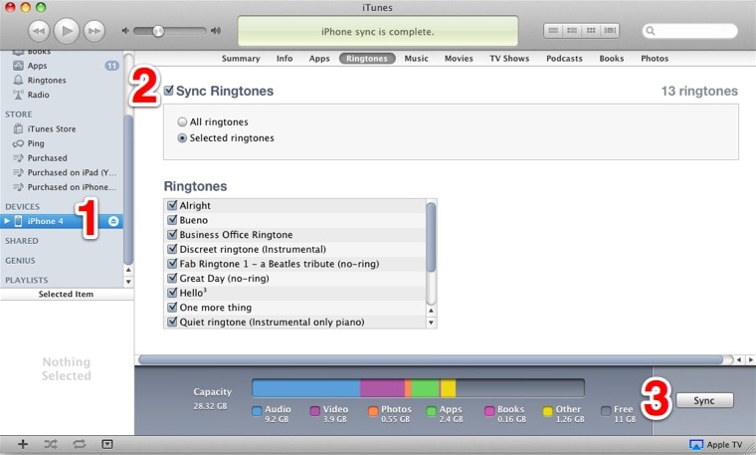Image resolution: width=756 pixels, height=455 pixels.
Task: Uncheck the Alright ringtone checkbox
Action: coord(172,205)
